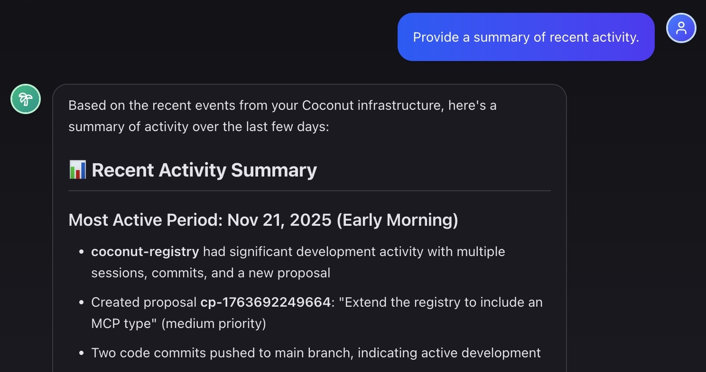Click the phrase medium priority in the proposal bullet
Screen dimensions: 706x372
coord(219,323)
